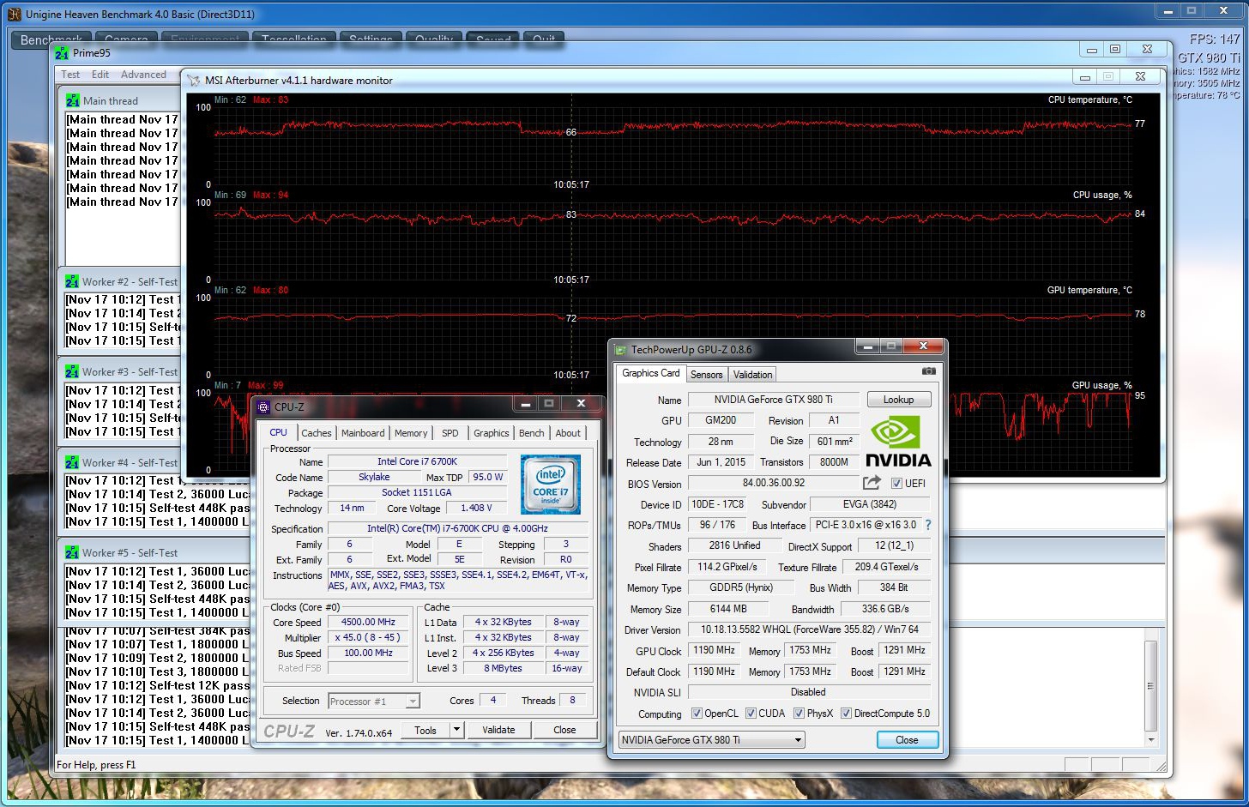Viewport: 1249px width, 807px height.
Task: Toggle the OpenCL computing checkbox
Action: pos(697,714)
